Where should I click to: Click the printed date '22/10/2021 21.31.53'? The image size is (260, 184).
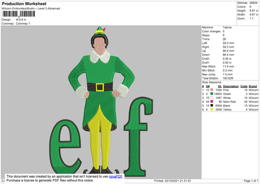point(178,181)
